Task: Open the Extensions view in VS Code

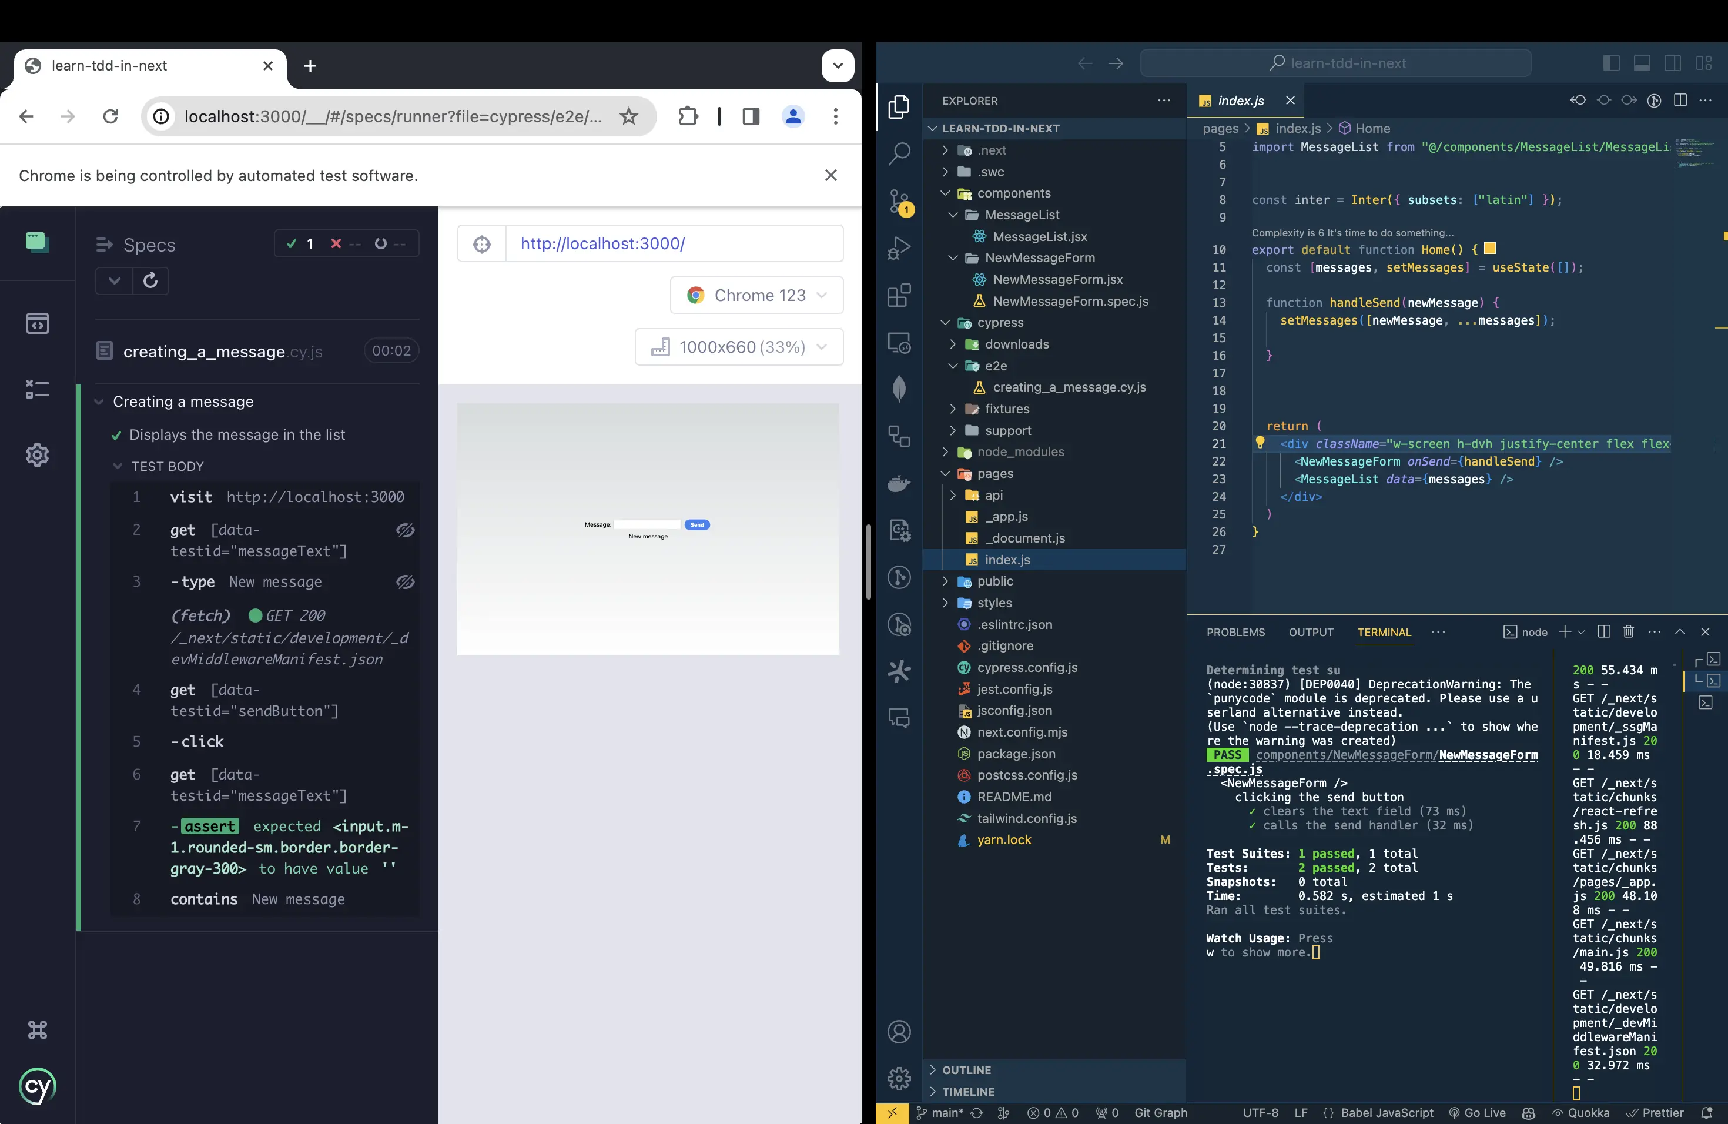Action: click(x=899, y=295)
